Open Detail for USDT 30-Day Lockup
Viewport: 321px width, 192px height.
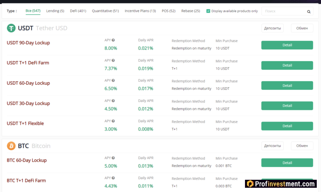(x=287, y=106)
